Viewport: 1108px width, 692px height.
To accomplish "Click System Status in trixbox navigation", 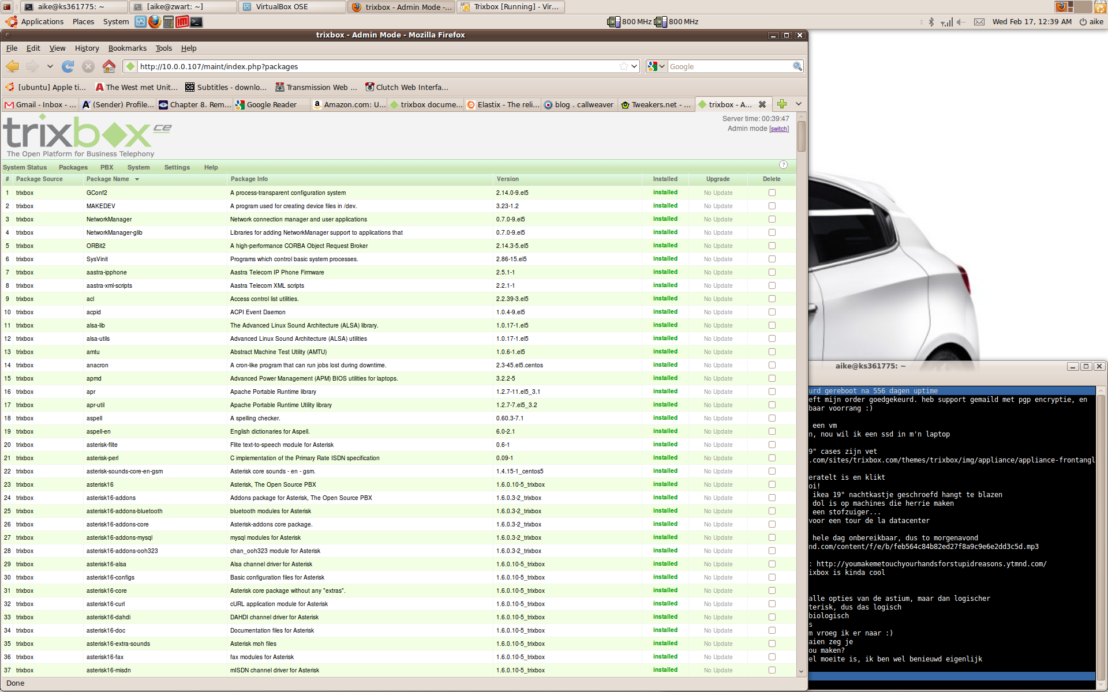I will (25, 167).
